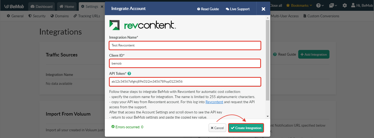Click the Errors occurred: 0 status
The width and height of the screenshot is (374, 138).
click(x=127, y=127)
